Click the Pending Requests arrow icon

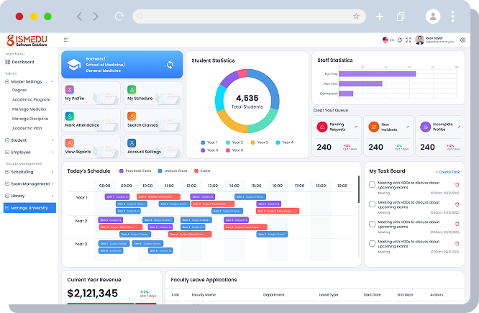point(356,127)
